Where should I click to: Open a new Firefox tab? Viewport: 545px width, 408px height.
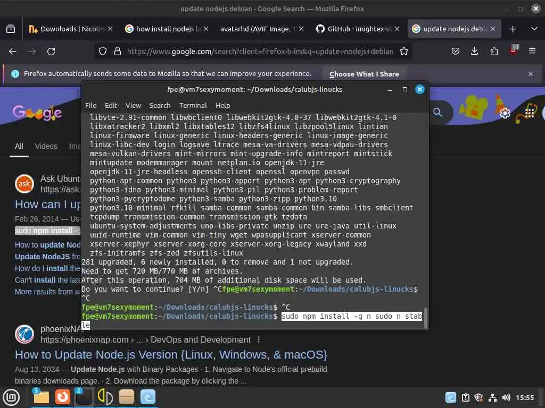[x=513, y=29]
